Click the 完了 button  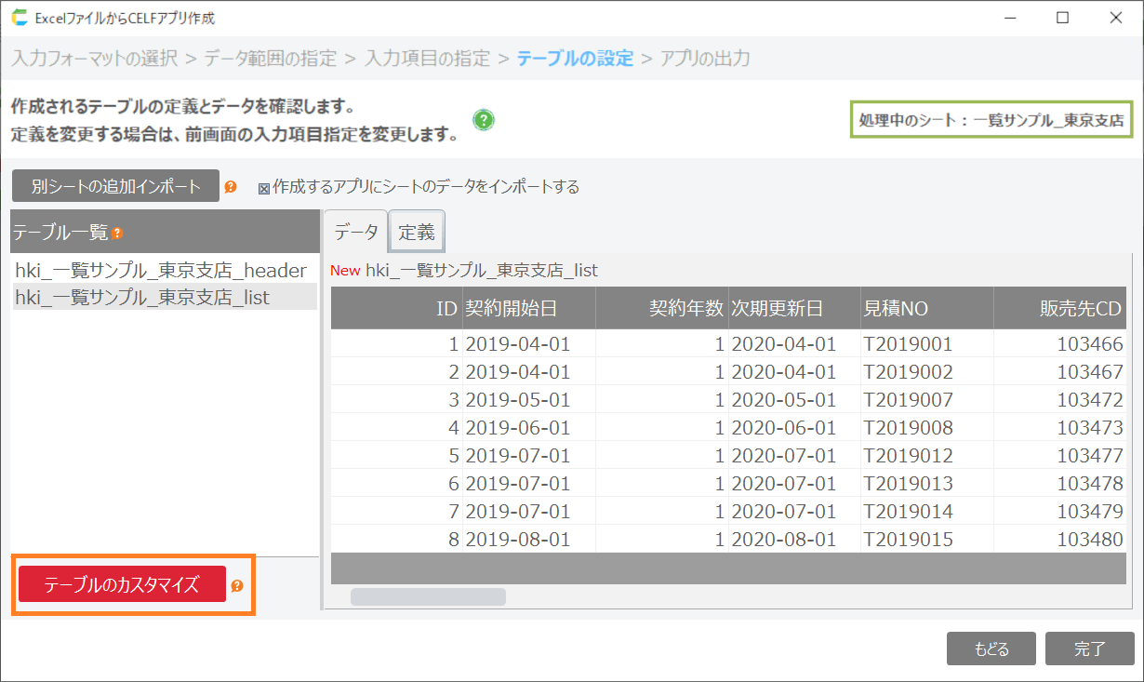click(1089, 649)
